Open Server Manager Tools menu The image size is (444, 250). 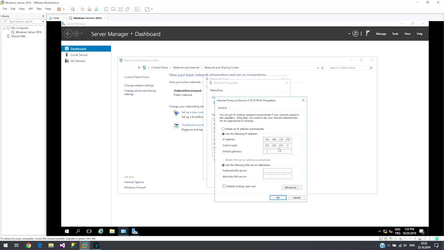pos(395,34)
